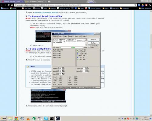Open Google bookmark in bookmarks bar
Viewport: 152px width, 121px height.
point(13,8)
